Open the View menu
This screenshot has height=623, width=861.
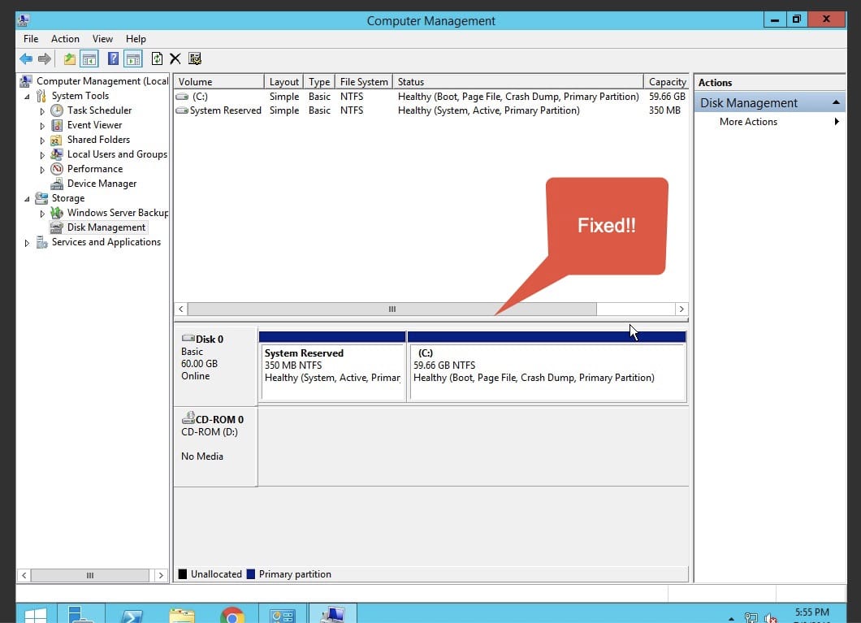[x=102, y=38]
